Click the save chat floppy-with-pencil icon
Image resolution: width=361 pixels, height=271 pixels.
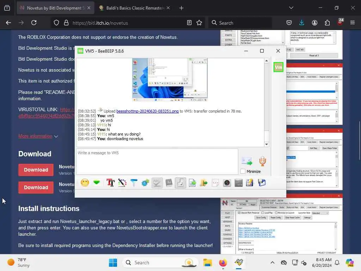(x=250, y=183)
